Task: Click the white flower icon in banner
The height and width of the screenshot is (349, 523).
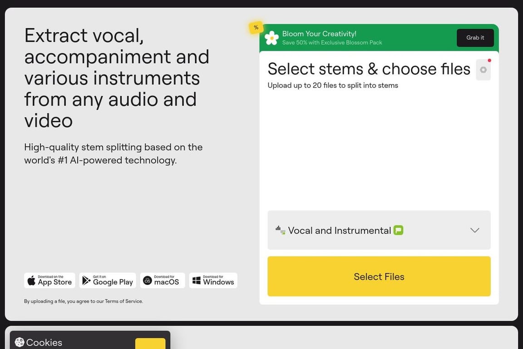Action: (x=271, y=38)
